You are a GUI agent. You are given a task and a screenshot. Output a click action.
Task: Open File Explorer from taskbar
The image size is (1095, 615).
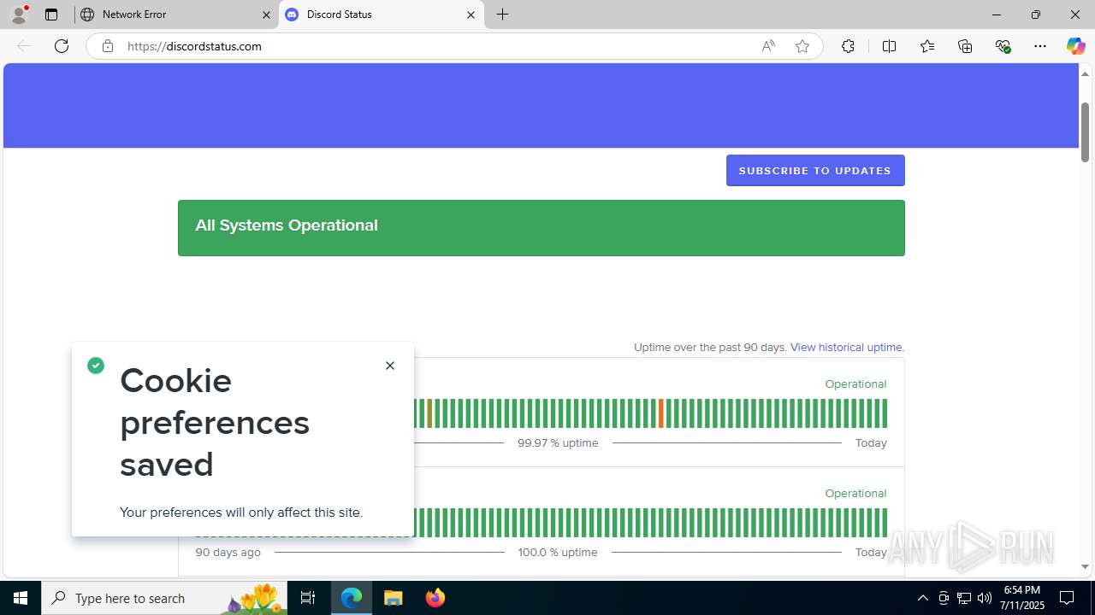394,598
